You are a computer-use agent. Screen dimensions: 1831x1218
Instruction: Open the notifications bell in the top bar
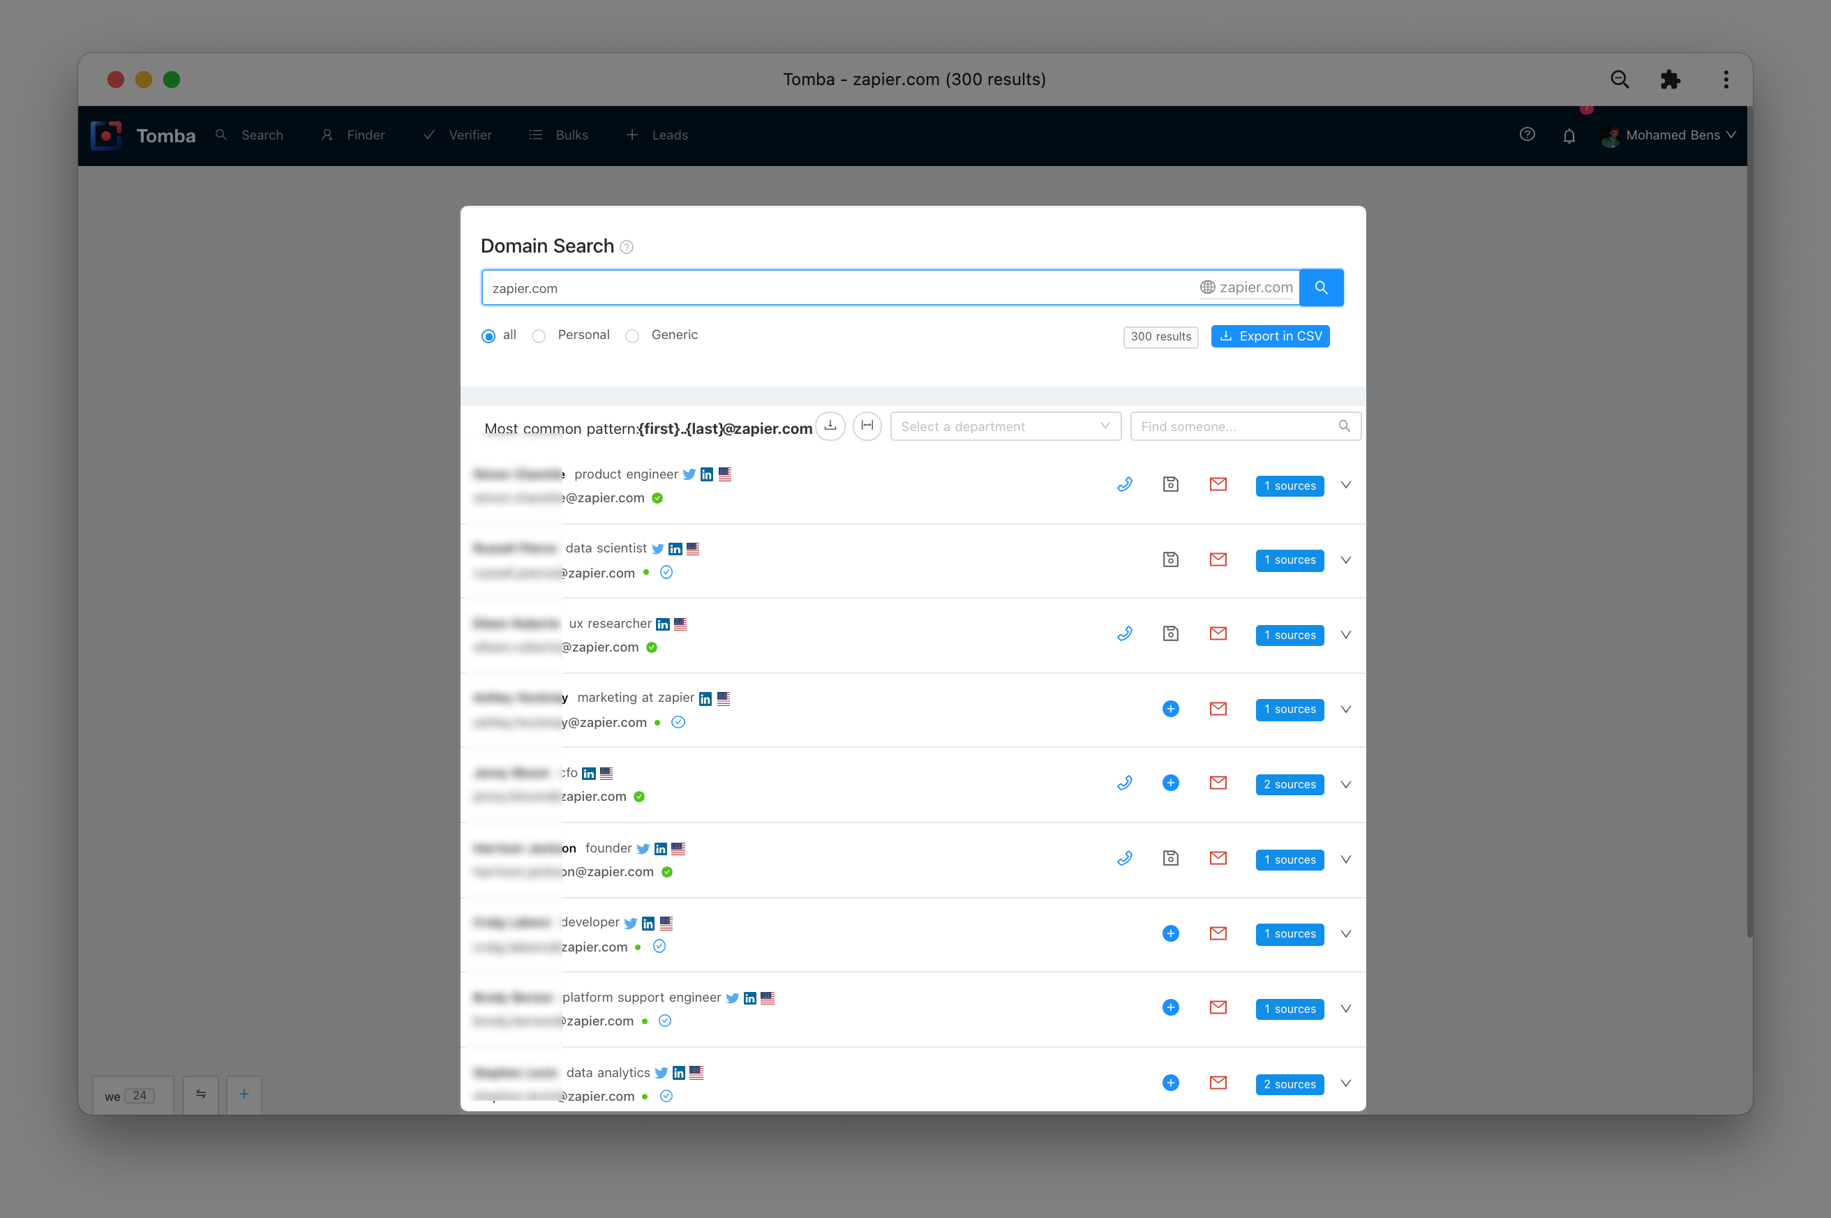click(x=1569, y=135)
